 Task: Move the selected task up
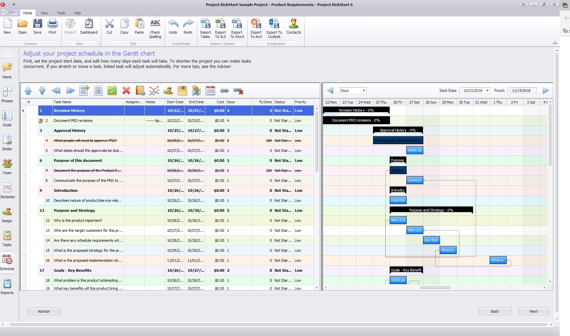click(28, 90)
